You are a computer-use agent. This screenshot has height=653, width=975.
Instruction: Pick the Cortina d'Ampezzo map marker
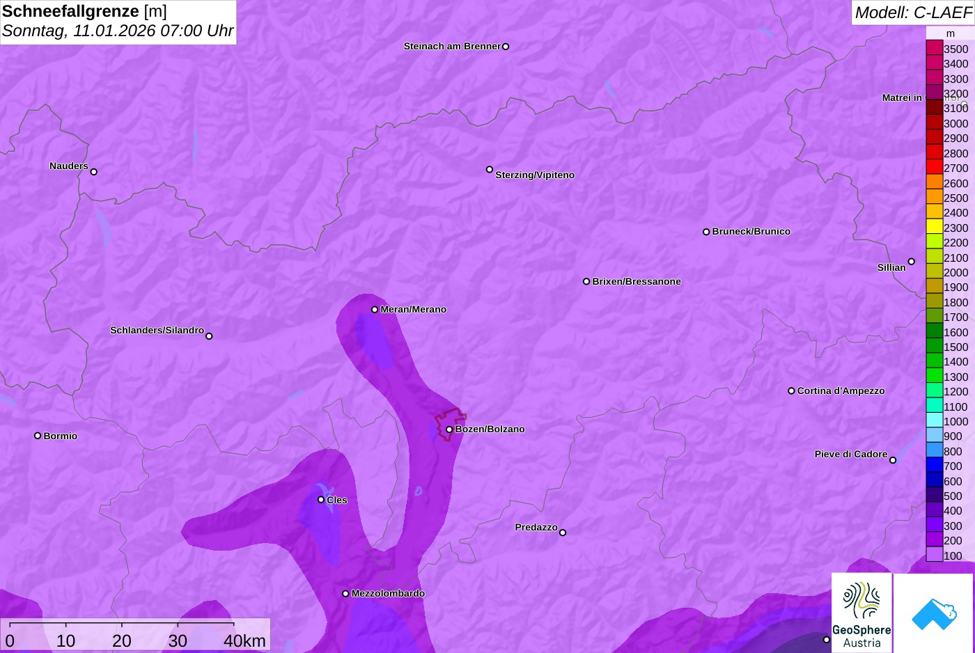pyautogui.click(x=791, y=391)
